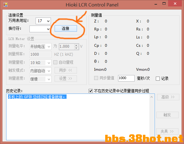Open the 测量电平 dropdown showing 开放电压
This screenshot has height=144, width=184.
40,47
